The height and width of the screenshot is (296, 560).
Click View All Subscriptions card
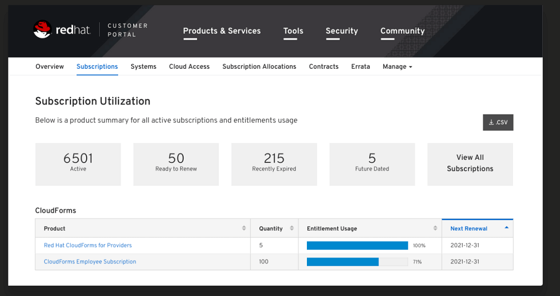tap(470, 164)
